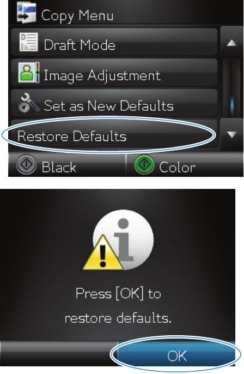
Task: Tap the green Color start icon
Action: click(144, 164)
